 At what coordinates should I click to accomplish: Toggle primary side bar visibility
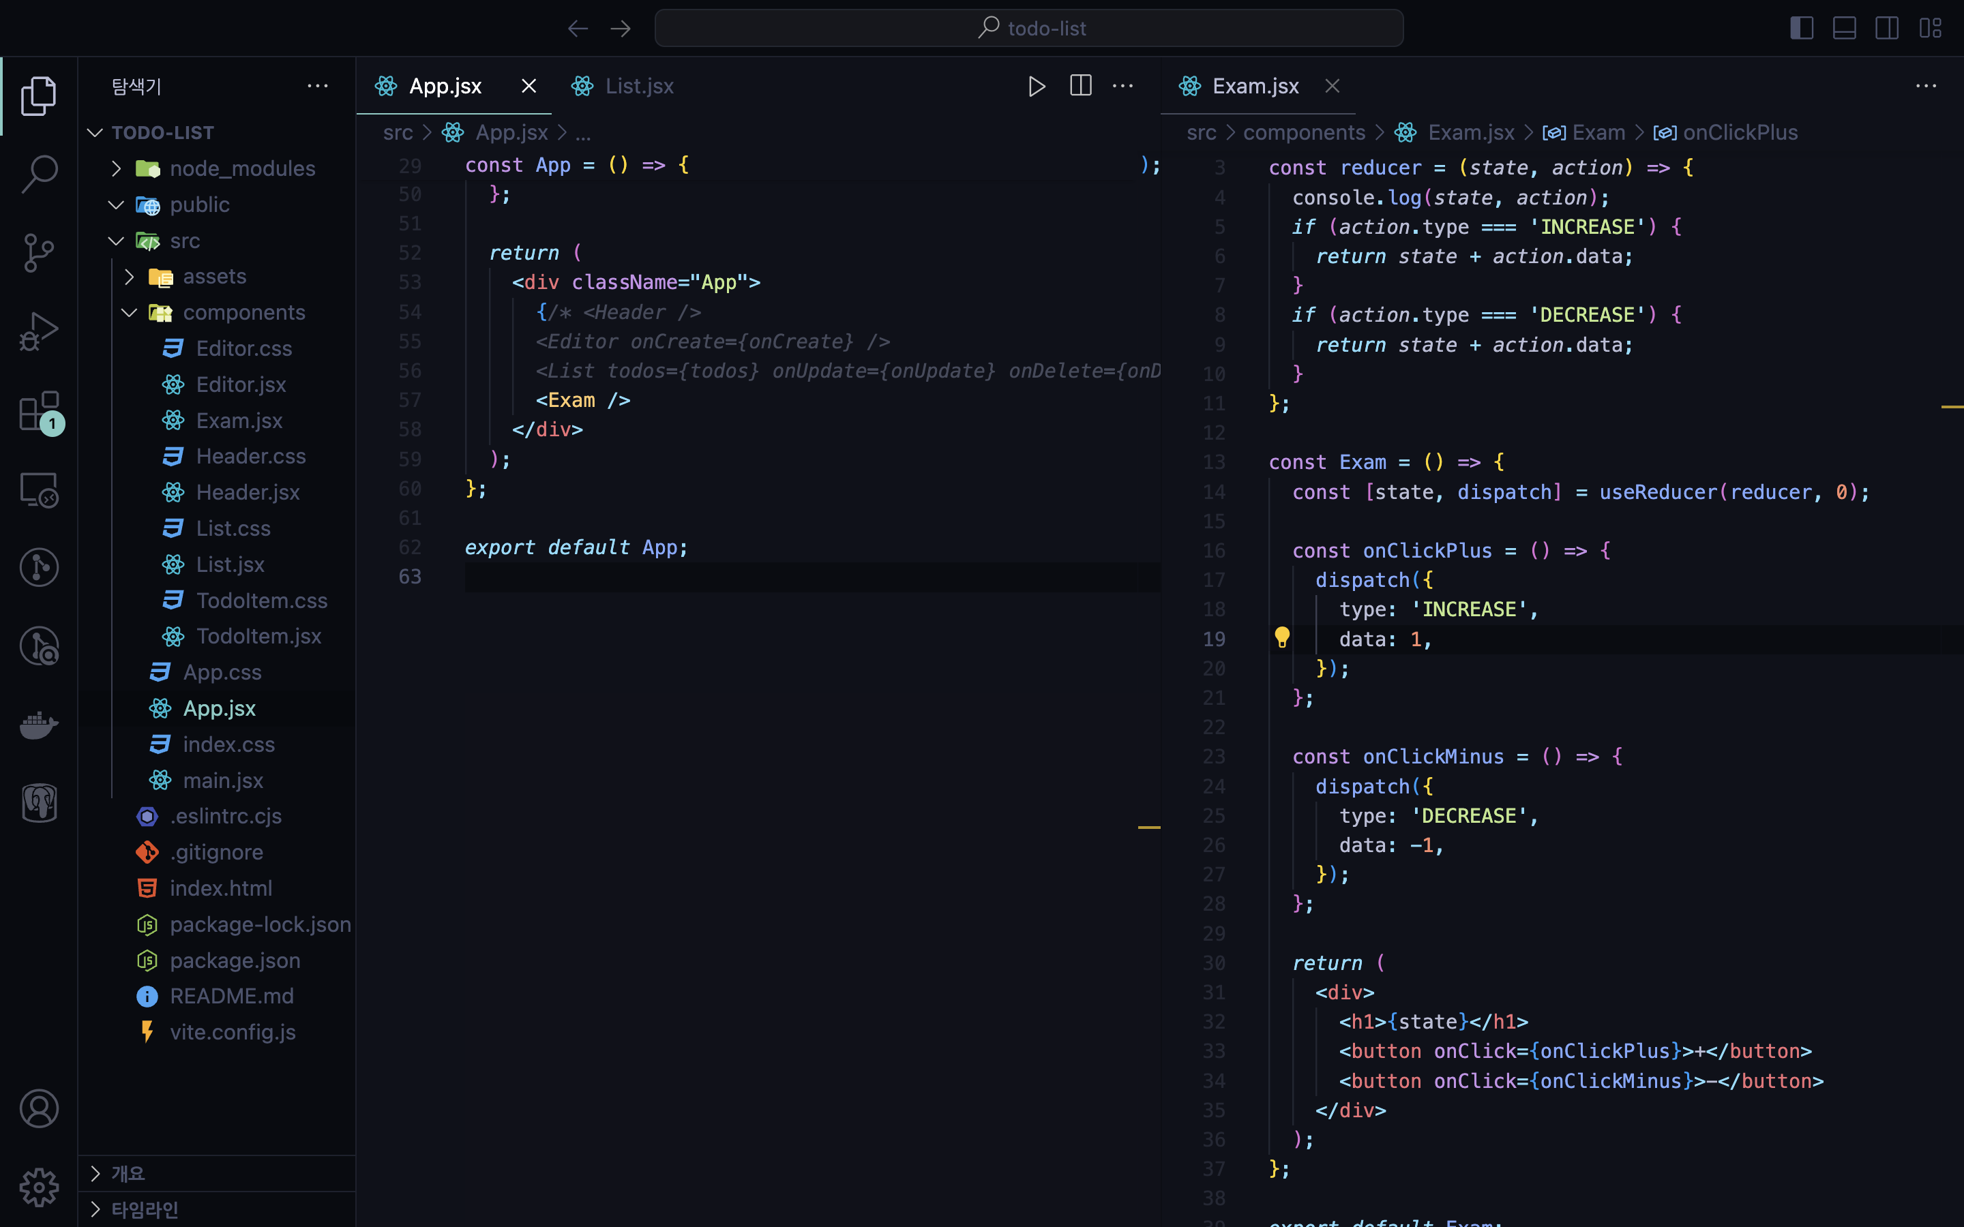[x=1801, y=29]
